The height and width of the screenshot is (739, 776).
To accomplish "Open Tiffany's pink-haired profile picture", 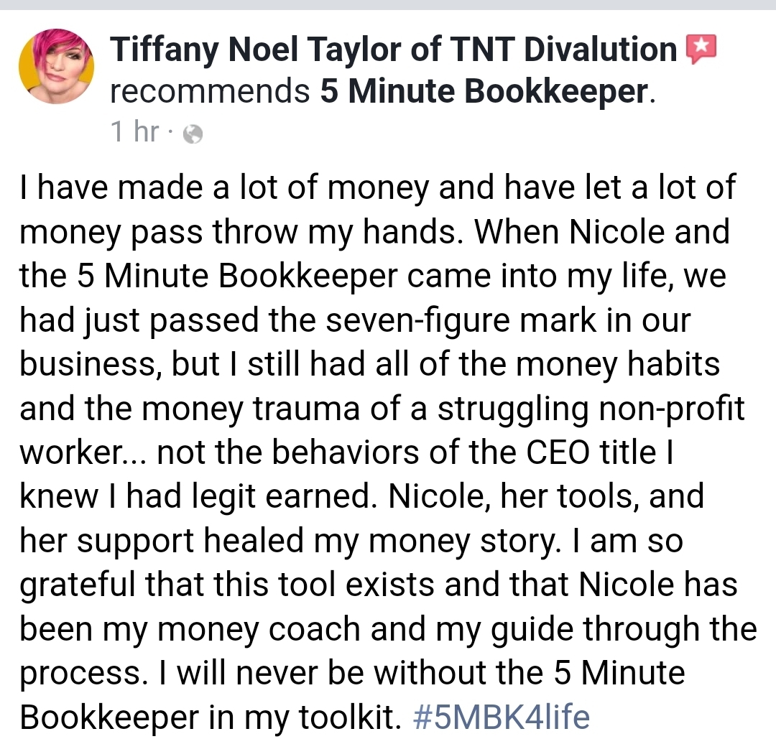I will 56,66.
